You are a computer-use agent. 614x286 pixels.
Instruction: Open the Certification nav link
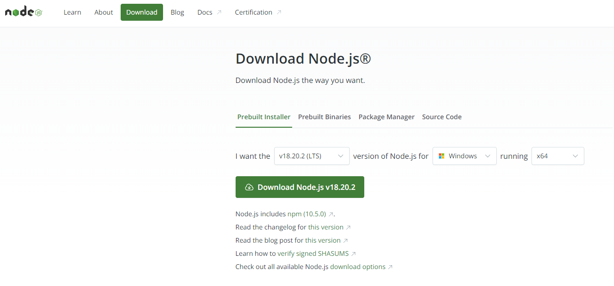tap(258, 12)
